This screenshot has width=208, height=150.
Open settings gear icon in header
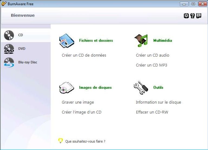pos(186,16)
